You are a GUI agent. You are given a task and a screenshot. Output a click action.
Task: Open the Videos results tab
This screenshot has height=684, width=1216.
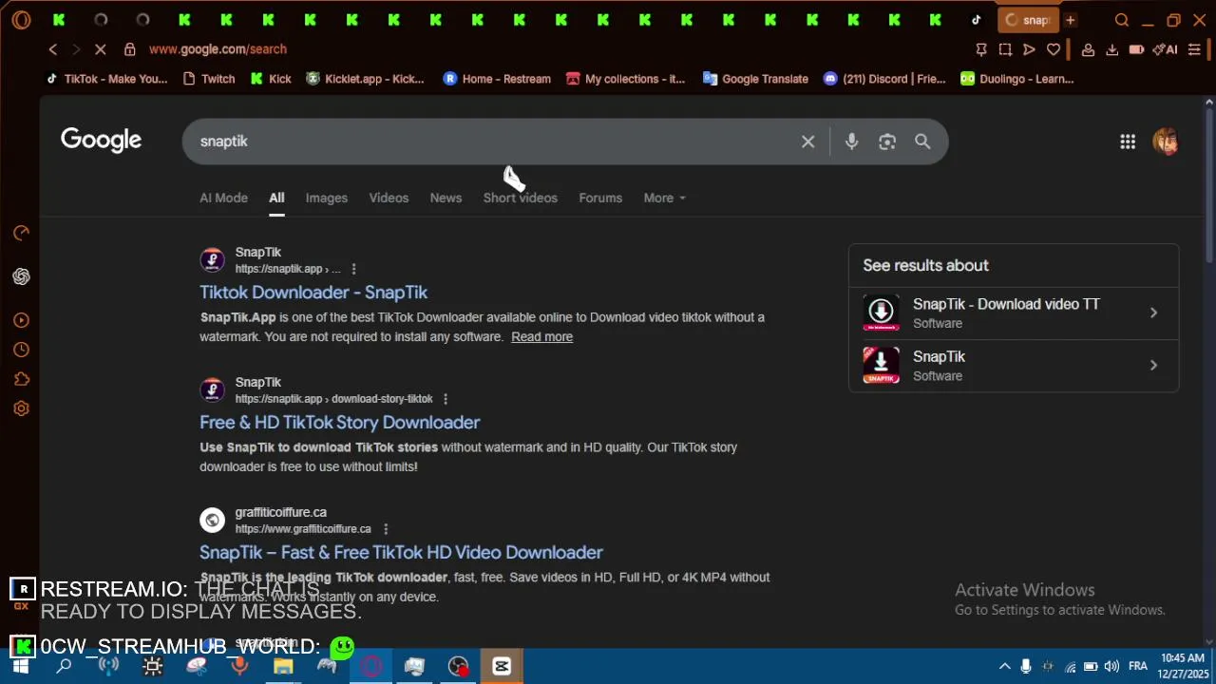click(x=389, y=198)
